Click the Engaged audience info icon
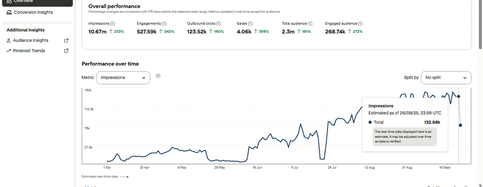This screenshot has width=483, height=187. pyautogui.click(x=360, y=24)
